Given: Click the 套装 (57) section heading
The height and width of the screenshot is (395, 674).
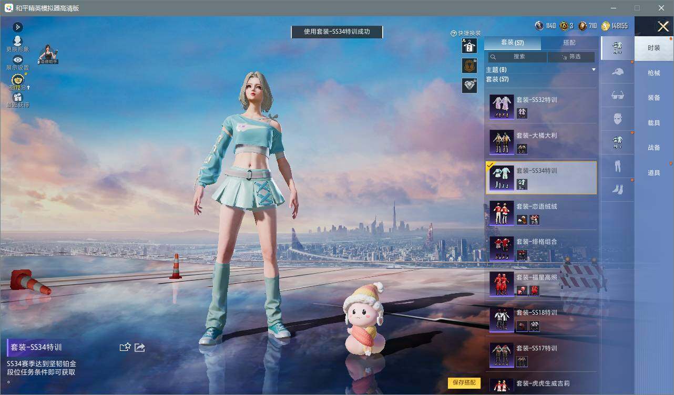Looking at the screenshot, I should tap(497, 79).
